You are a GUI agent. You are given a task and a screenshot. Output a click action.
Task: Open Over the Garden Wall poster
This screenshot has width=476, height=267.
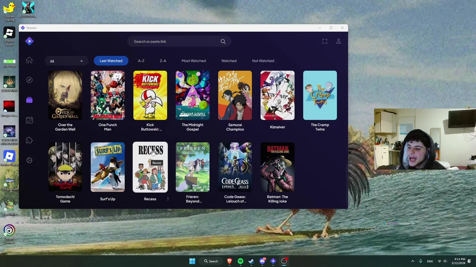pyautogui.click(x=65, y=95)
